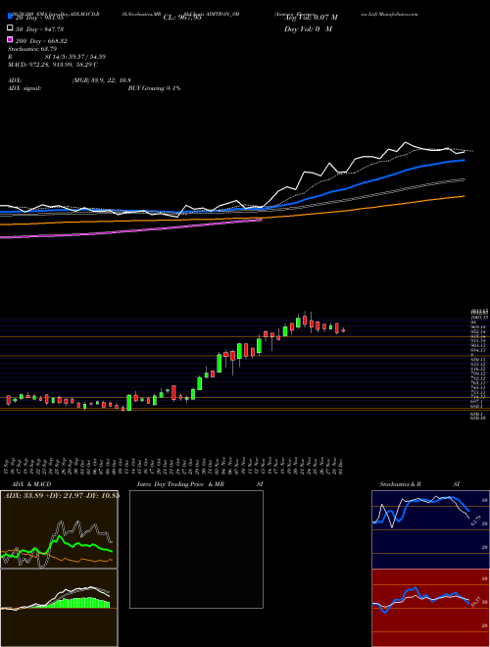
Task: Select the '50 Day = 847.73' text
Action: (x=40, y=28)
